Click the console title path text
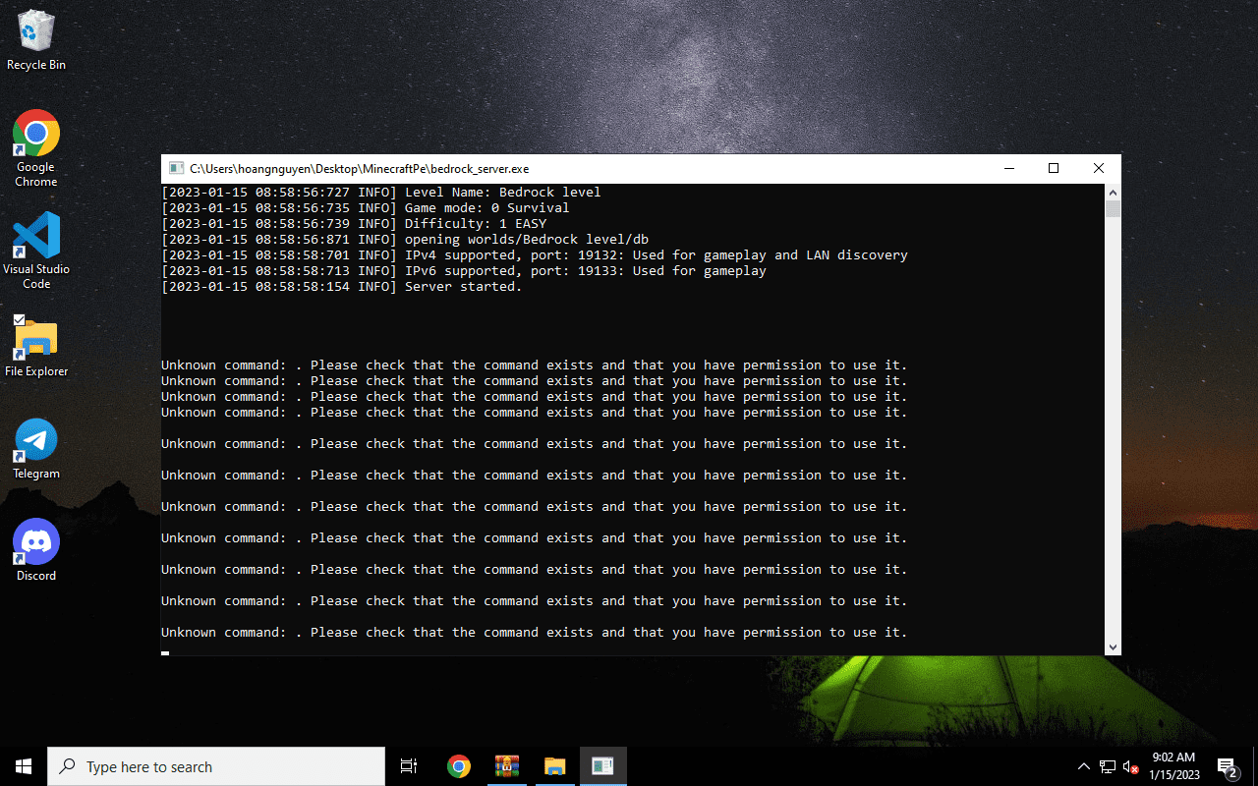Screen dimensions: 1258x786 (x=360, y=169)
